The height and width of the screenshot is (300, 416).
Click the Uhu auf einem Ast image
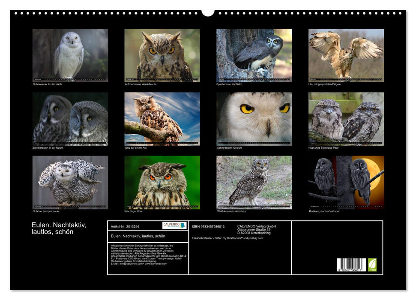162,119
